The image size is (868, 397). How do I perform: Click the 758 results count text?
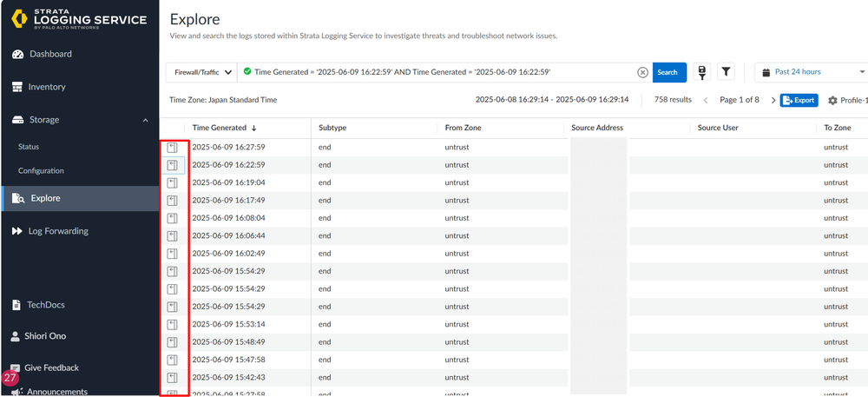pos(673,100)
